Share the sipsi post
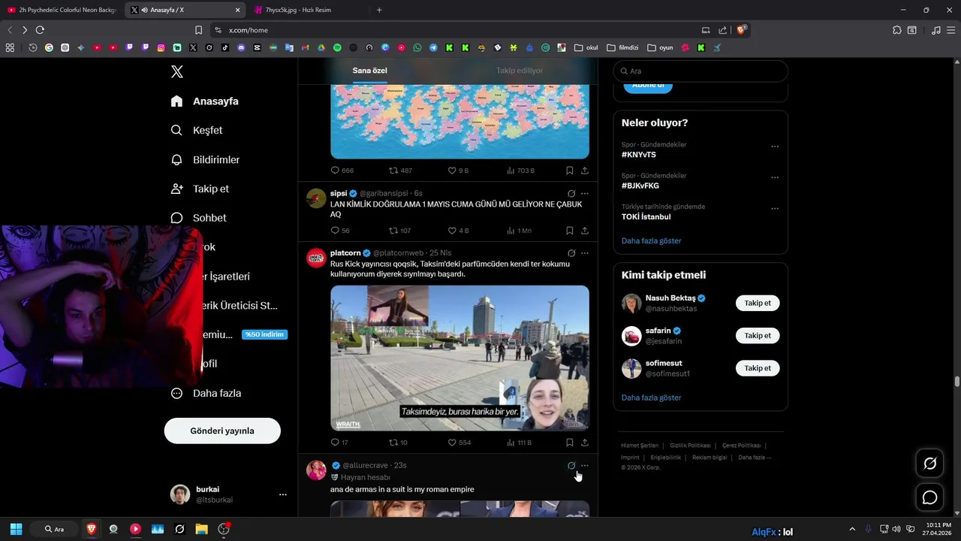Screen dimensions: 961x541 tap(585, 231)
